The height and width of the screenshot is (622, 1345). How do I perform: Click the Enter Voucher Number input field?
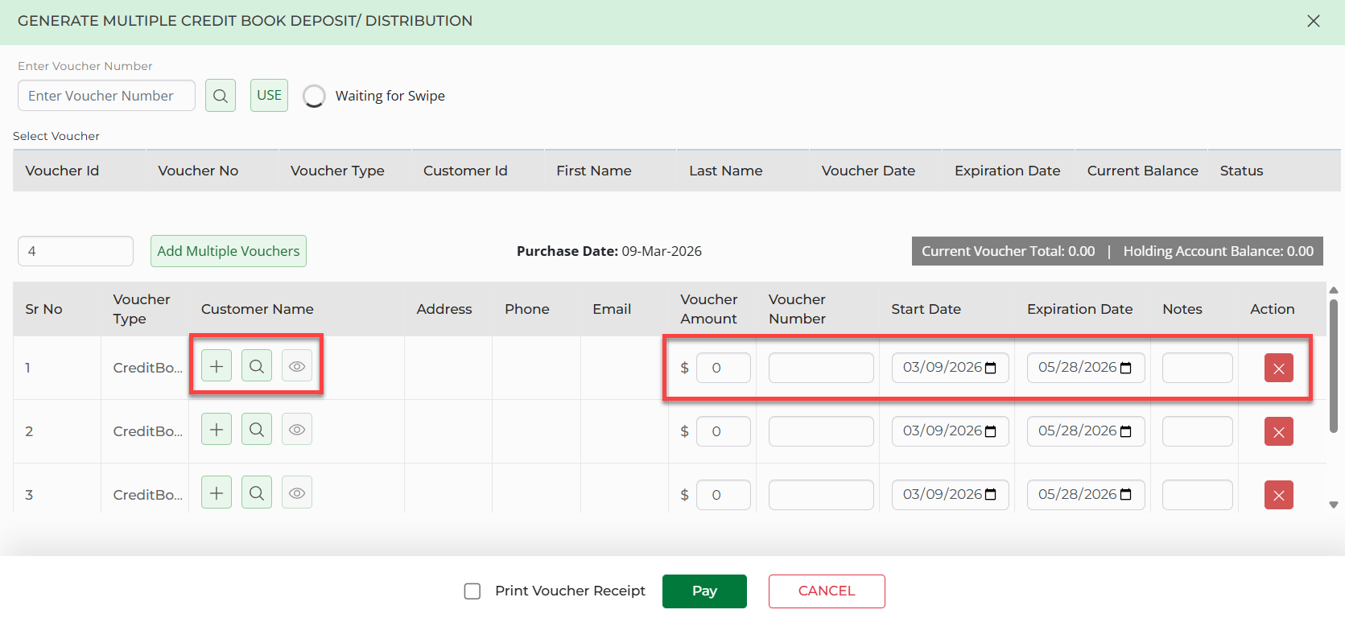[106, 96]
